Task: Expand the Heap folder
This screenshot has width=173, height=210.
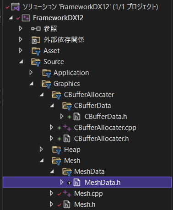Action: 41,149
